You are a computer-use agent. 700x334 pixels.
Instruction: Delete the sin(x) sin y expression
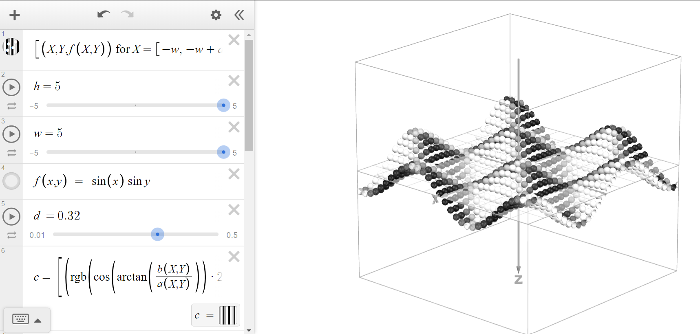(234, 174)
